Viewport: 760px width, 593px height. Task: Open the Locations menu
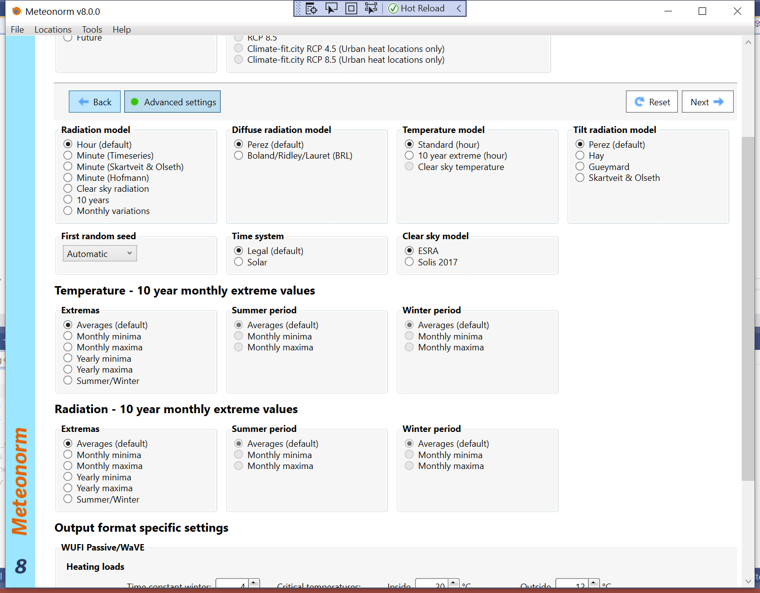53,30
